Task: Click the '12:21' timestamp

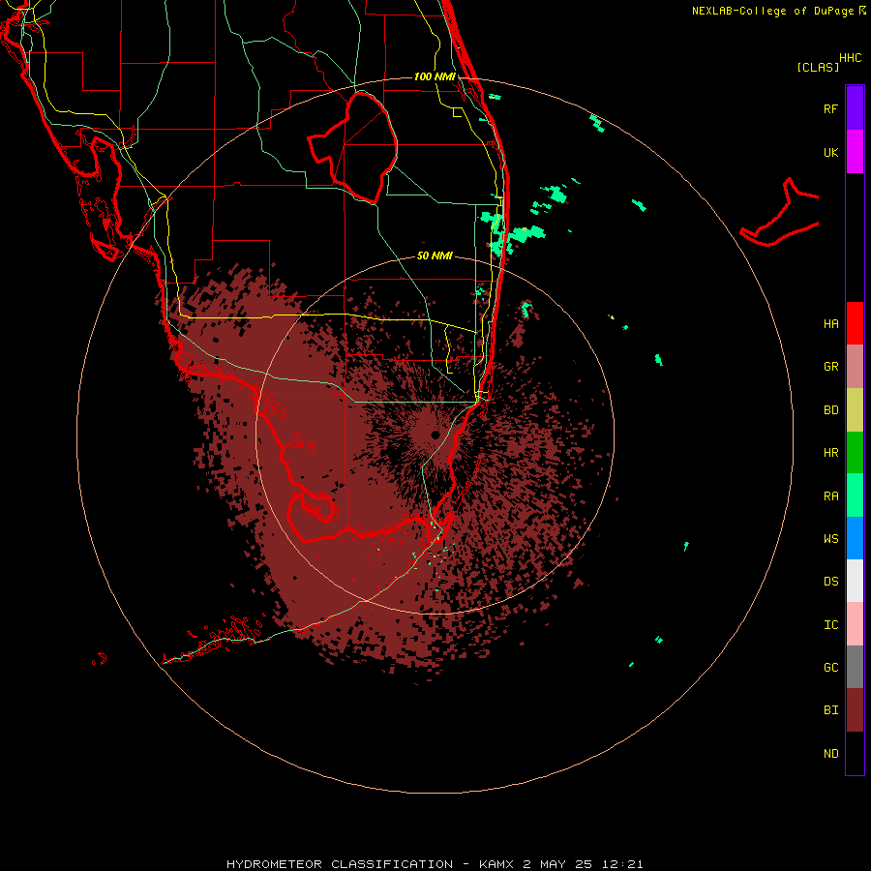Action: click(x=623, y=864)
